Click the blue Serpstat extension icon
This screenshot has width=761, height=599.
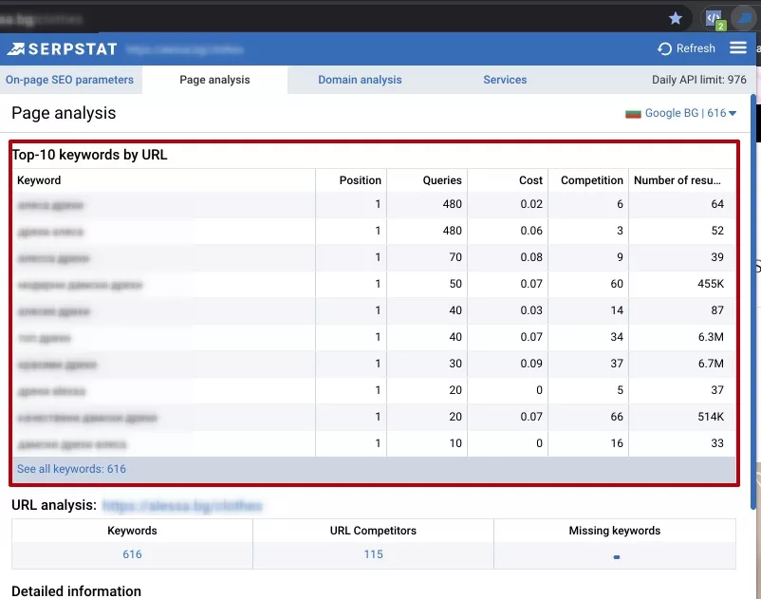pyautogui.click(x=744, y=18)
